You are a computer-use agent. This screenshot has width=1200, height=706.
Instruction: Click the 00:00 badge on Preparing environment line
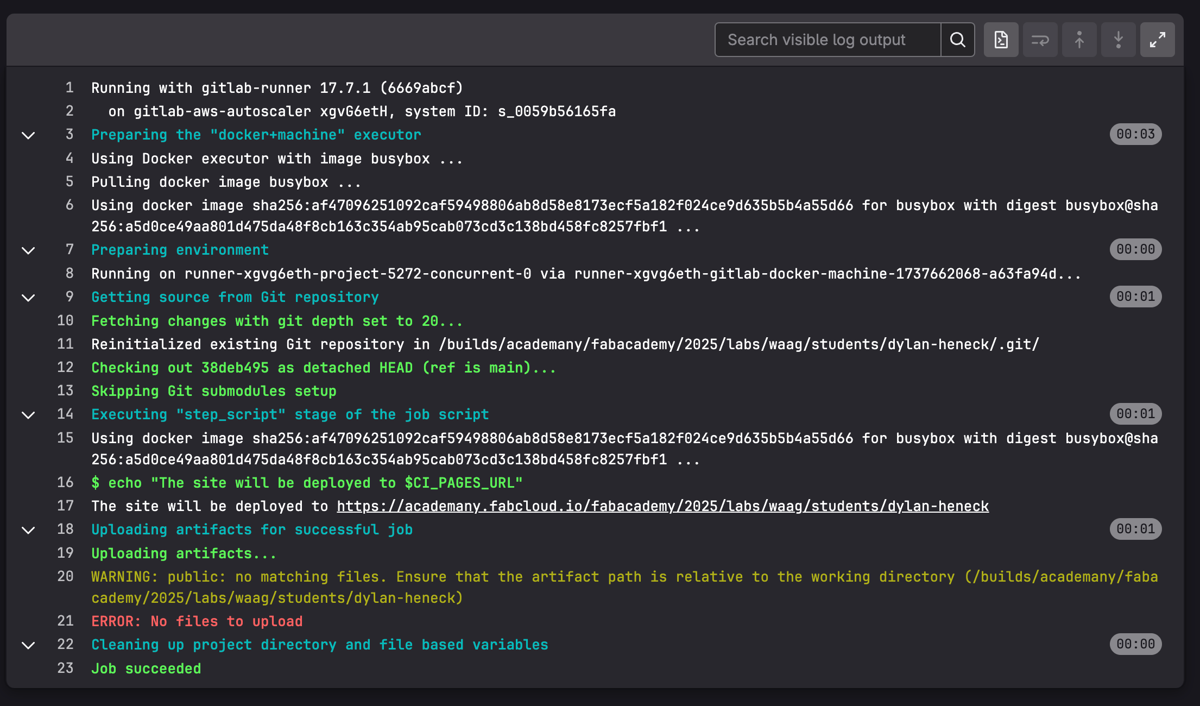[x=1135, y=249]
